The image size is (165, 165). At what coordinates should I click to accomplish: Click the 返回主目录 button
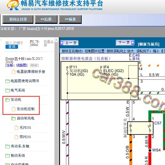click(18, 19)
